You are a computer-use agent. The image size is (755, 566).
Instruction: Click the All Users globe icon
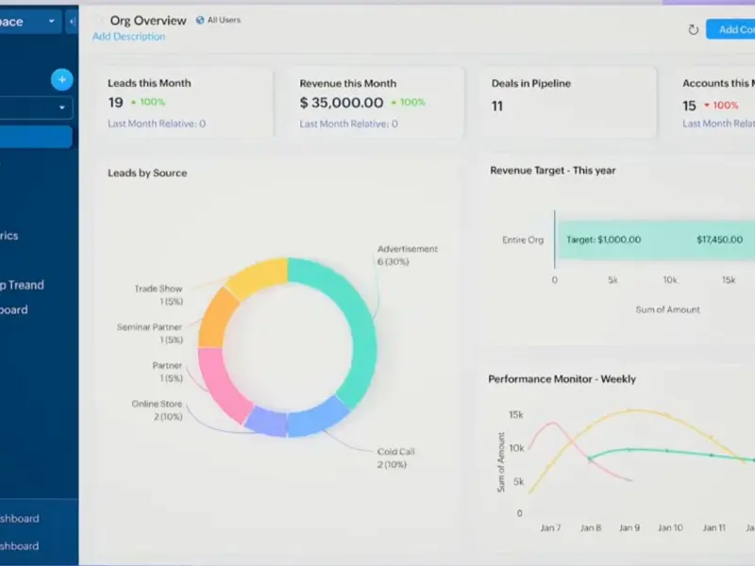click(200, 20)
